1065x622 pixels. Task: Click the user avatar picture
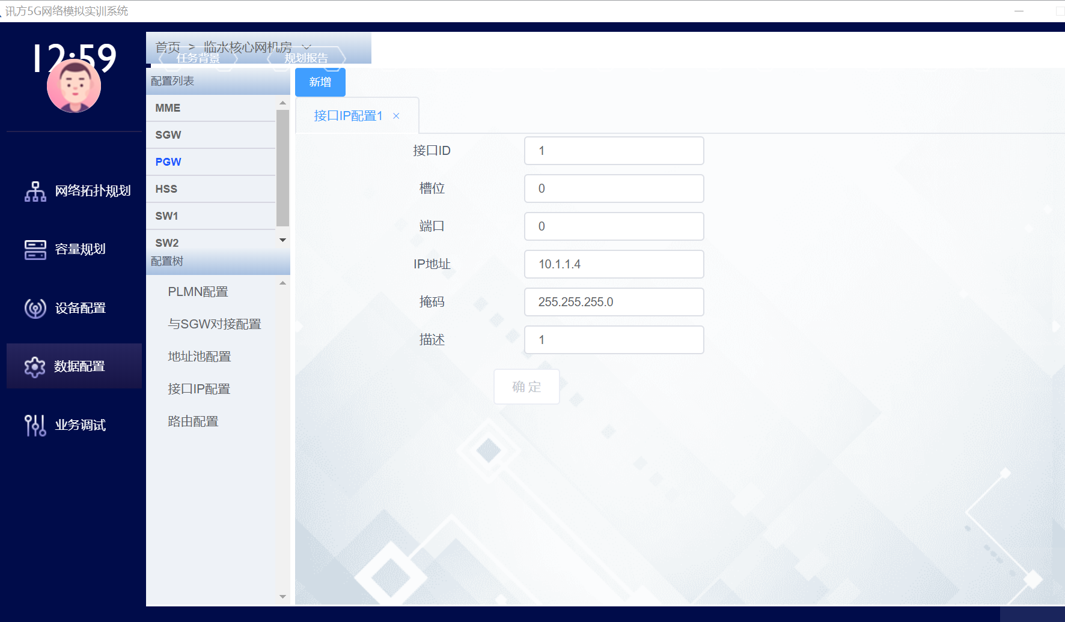[x=74, y=86]
